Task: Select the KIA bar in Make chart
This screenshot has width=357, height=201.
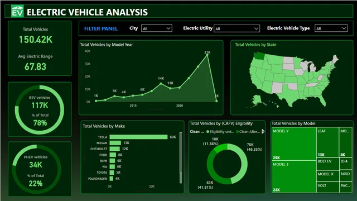Action: (112, 166)
